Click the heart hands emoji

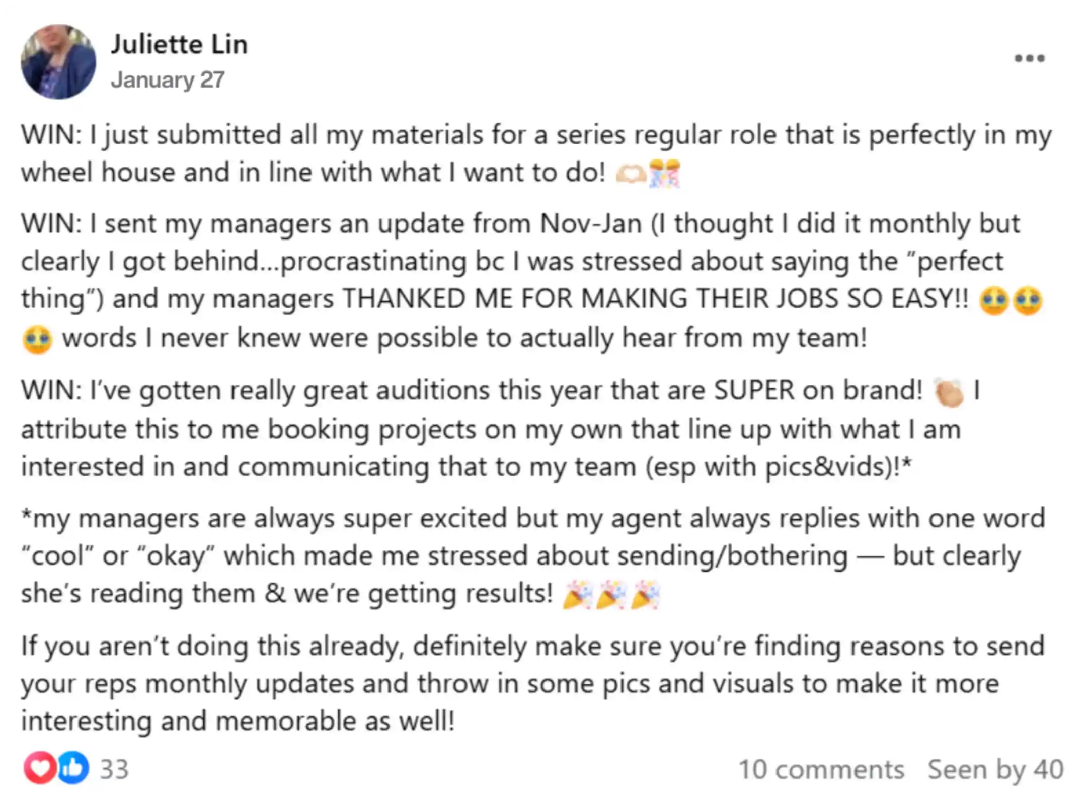632,174
